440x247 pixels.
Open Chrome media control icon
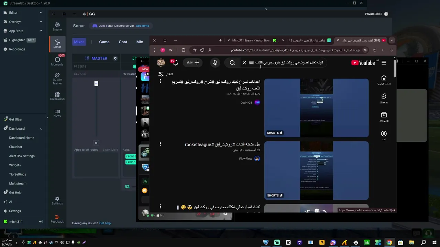171,50
